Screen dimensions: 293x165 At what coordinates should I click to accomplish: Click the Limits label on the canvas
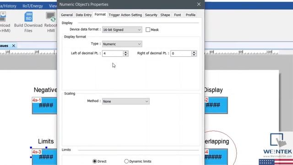pyautogui.click(x=46, y=142)
